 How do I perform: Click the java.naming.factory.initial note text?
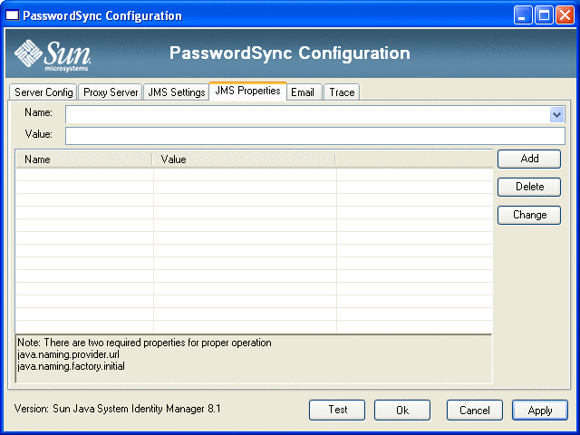click(x=71, y=366)
